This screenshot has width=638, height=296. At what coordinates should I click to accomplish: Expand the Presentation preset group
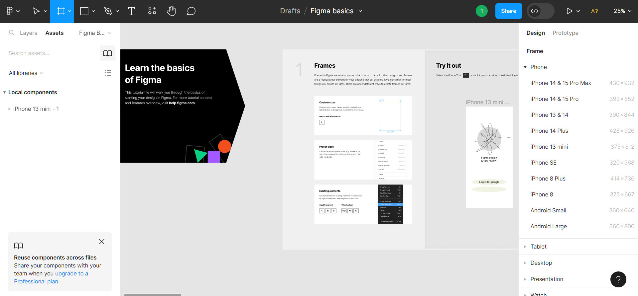525,279
